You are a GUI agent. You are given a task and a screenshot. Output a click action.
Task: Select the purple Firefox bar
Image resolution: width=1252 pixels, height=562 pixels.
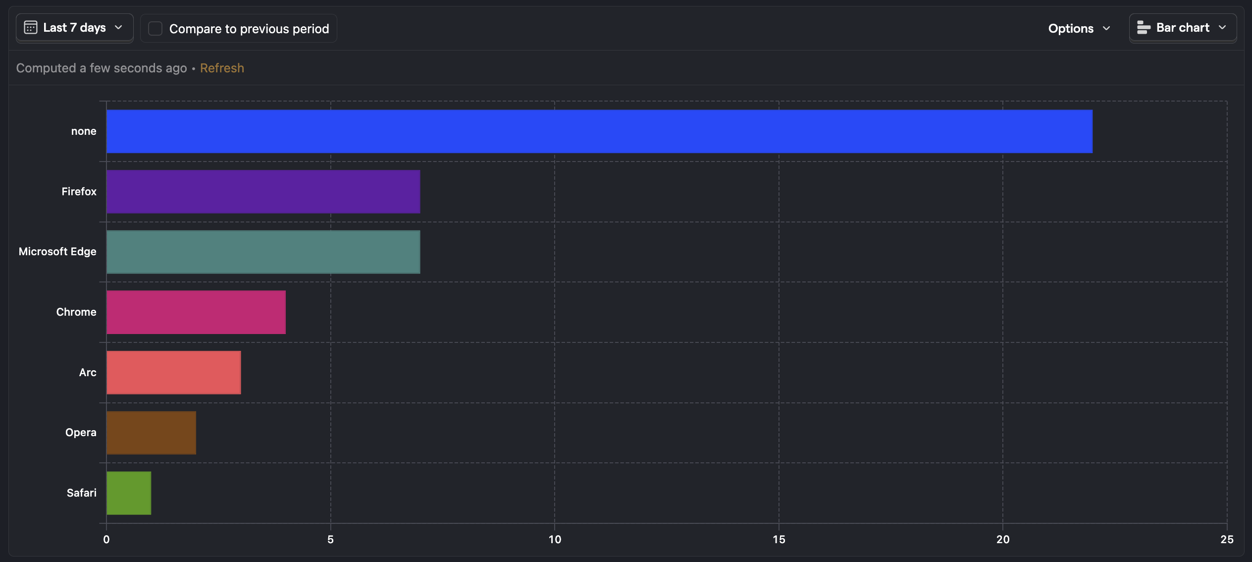263,192
